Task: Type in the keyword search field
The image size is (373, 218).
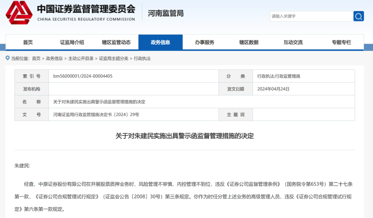Action: pos(311,16)
